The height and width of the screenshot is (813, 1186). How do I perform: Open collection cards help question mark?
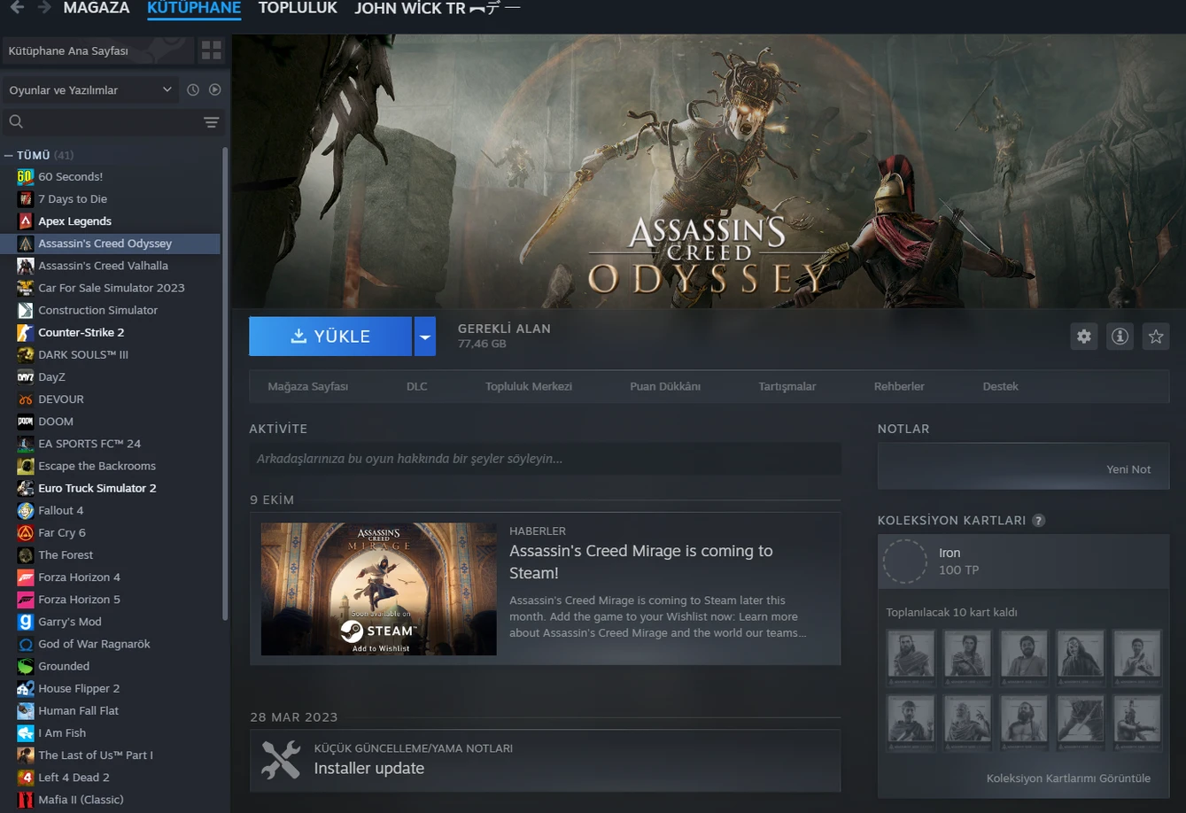(1039, 521)
